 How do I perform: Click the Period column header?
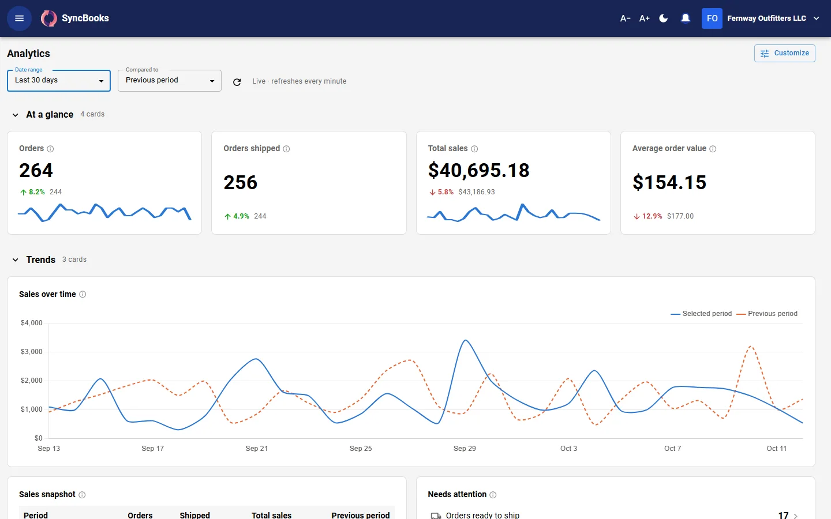pyautogui.click(x=36, y=515)
